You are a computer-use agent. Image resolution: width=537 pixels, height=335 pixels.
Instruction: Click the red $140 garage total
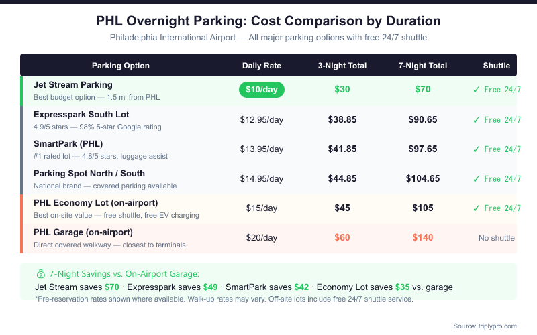(423, 237)
